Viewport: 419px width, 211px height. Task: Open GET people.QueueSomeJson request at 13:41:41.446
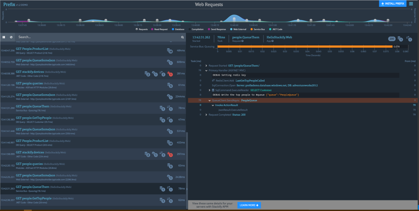pyautogui.click(x=93, y=131)
